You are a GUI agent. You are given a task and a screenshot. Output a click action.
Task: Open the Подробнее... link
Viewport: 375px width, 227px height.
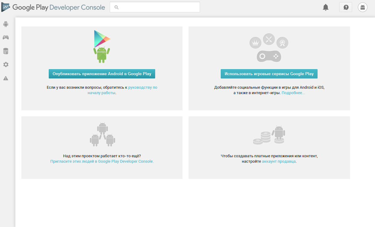coord(293,93)
